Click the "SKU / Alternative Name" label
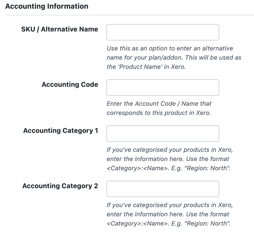This screenshot has width=254, height=234. click(x=59, y=29)
